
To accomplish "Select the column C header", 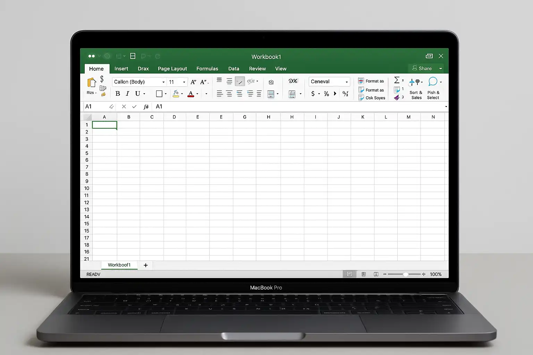I will [152, 117].
